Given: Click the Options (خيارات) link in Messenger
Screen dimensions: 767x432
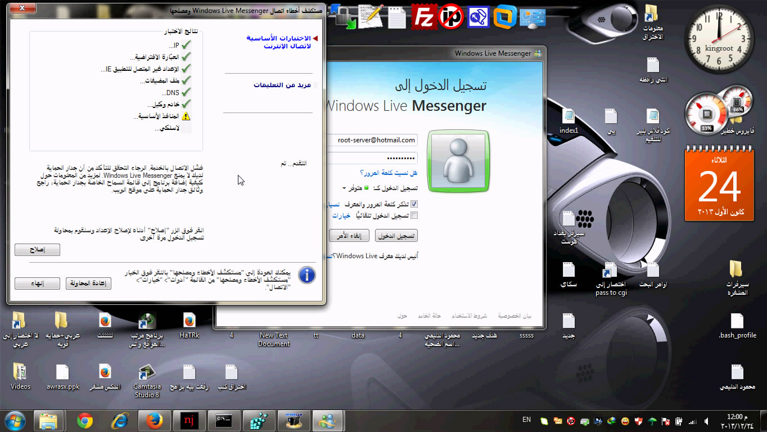Looking at the screenshot, I should [341, 215].
